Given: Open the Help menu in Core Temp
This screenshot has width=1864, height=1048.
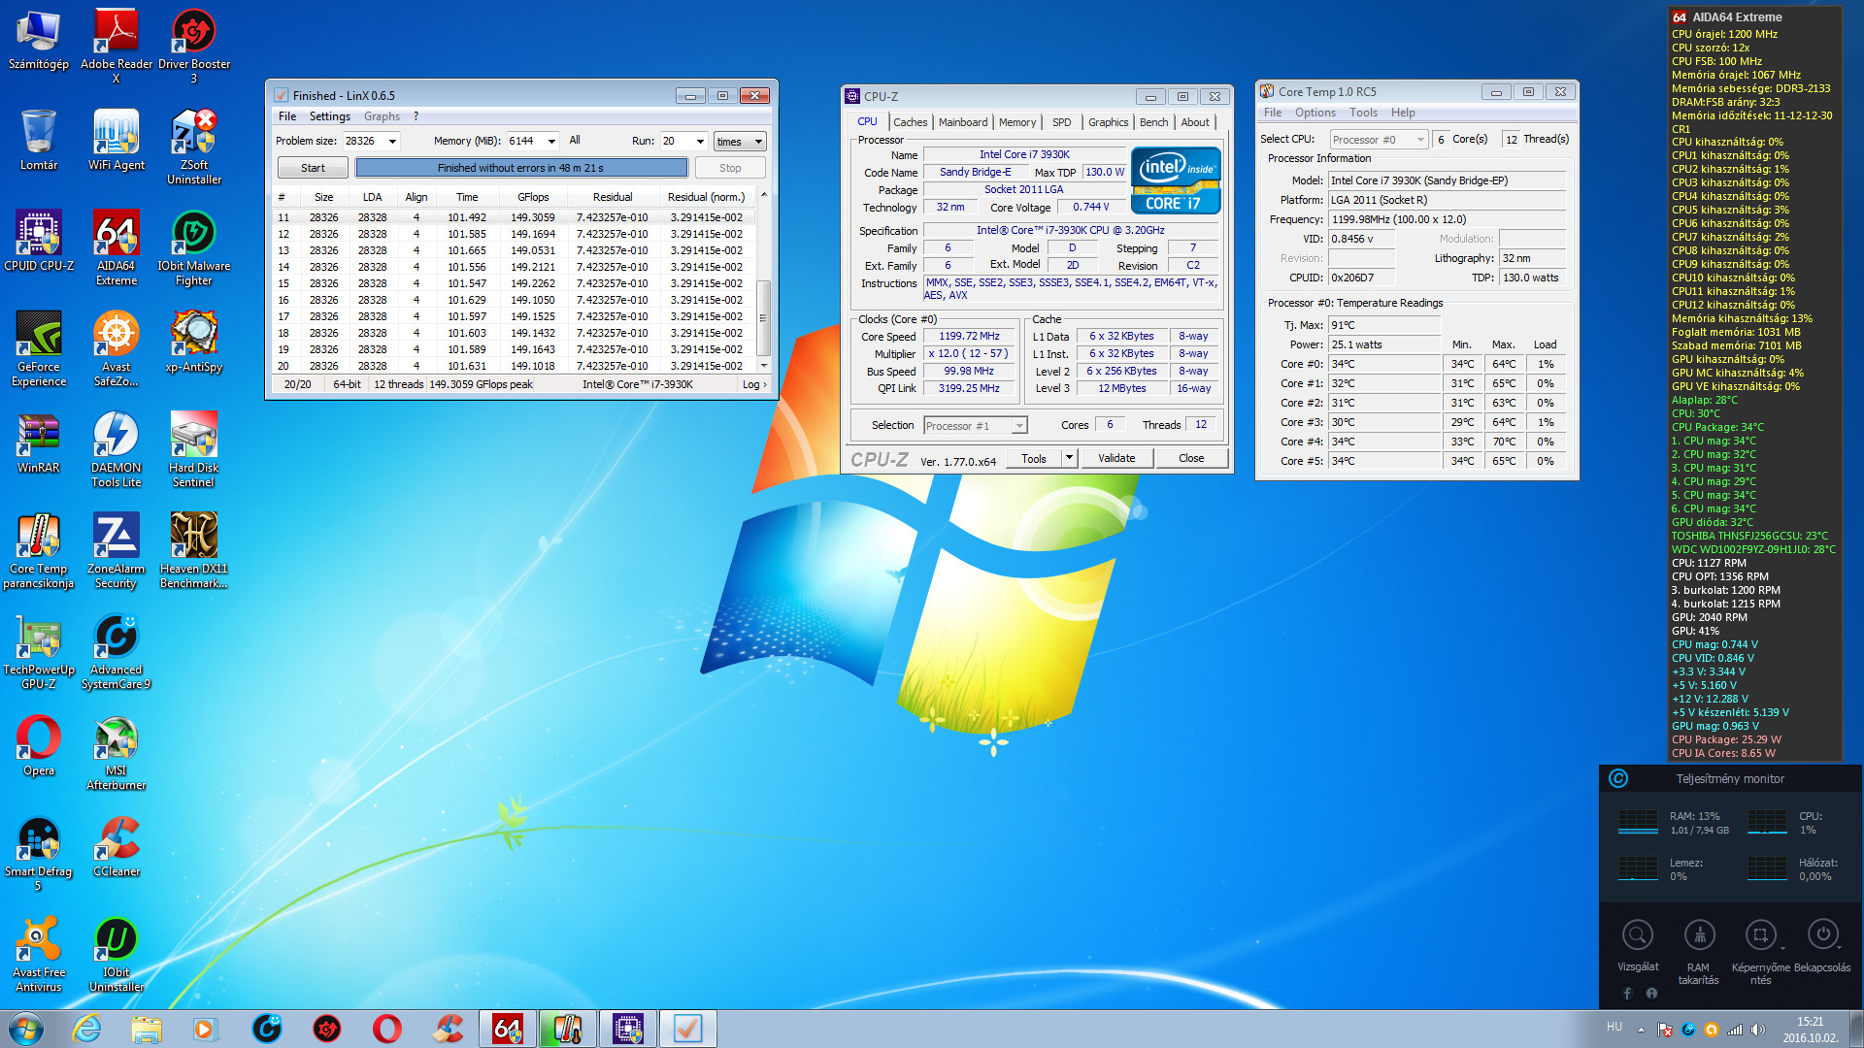Looking at the screenshot, I should 1402,113.
